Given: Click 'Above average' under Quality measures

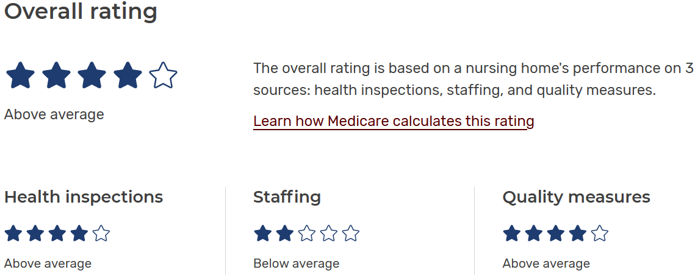Looking at the screenshot, I should point(546,263).
